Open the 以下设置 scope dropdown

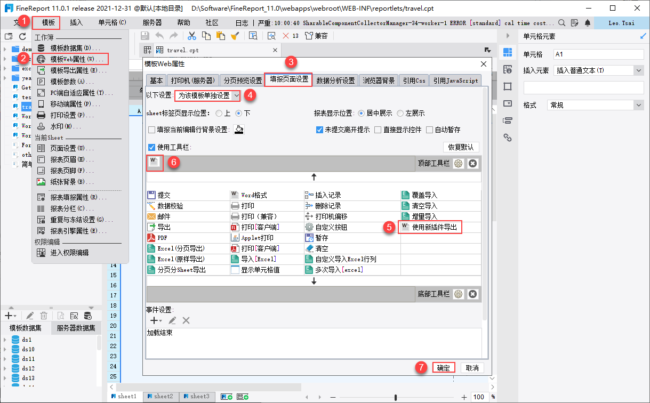pos(208,95)
